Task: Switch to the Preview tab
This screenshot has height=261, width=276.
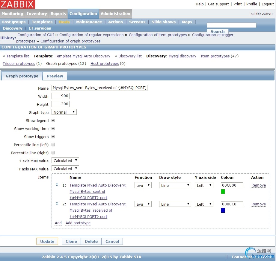Action: point(55,76)
